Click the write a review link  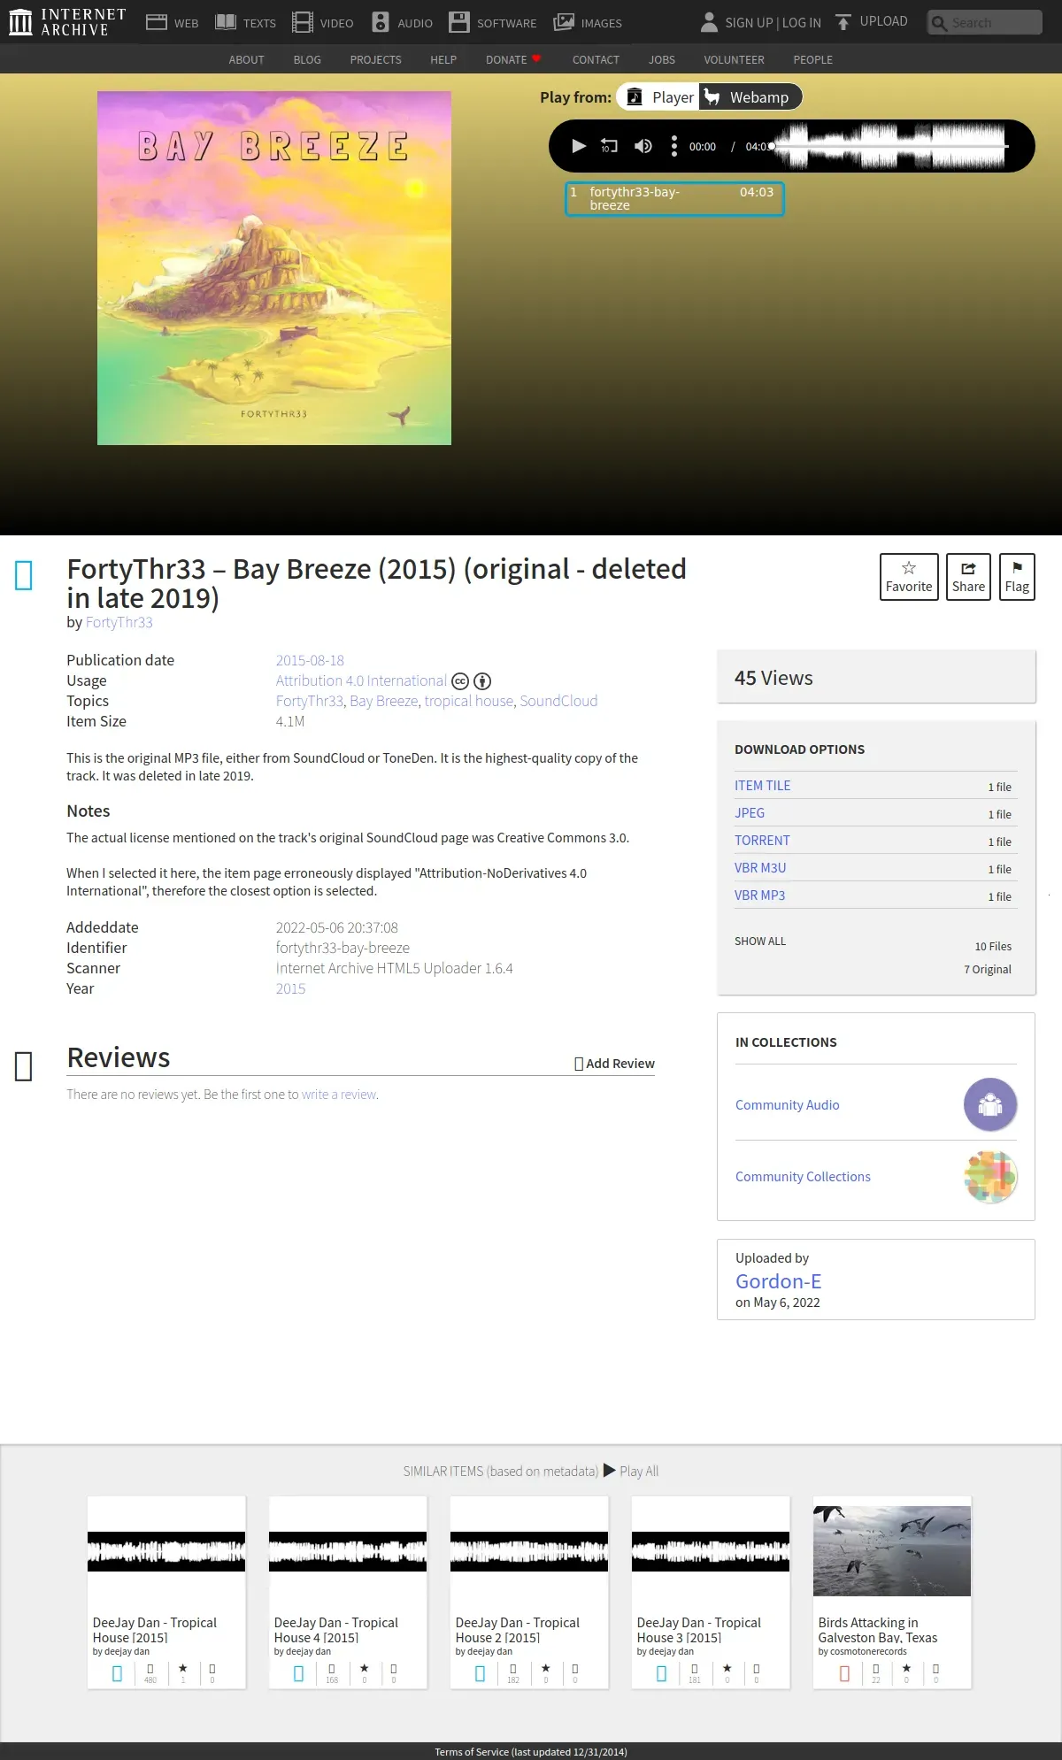339,1095
